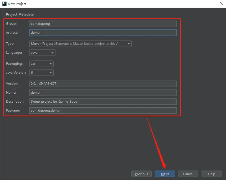Go back with the Previous button
Screen dimensions: 226x180
pos(141,174)
